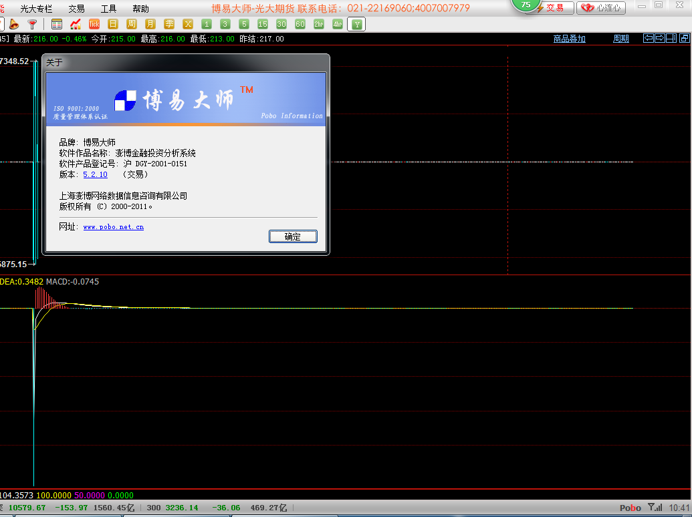This screenshot has height=517, width=692.
Task: Toggle the split panel layout icon
Action: point(671,39)
